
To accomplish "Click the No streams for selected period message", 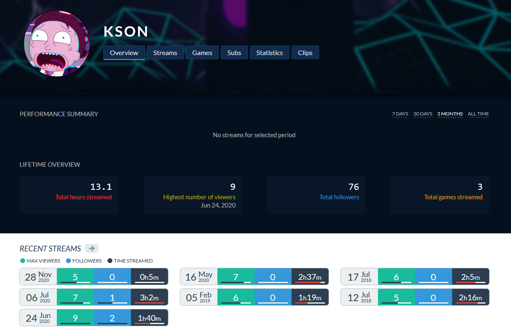I will click(254, 135).
